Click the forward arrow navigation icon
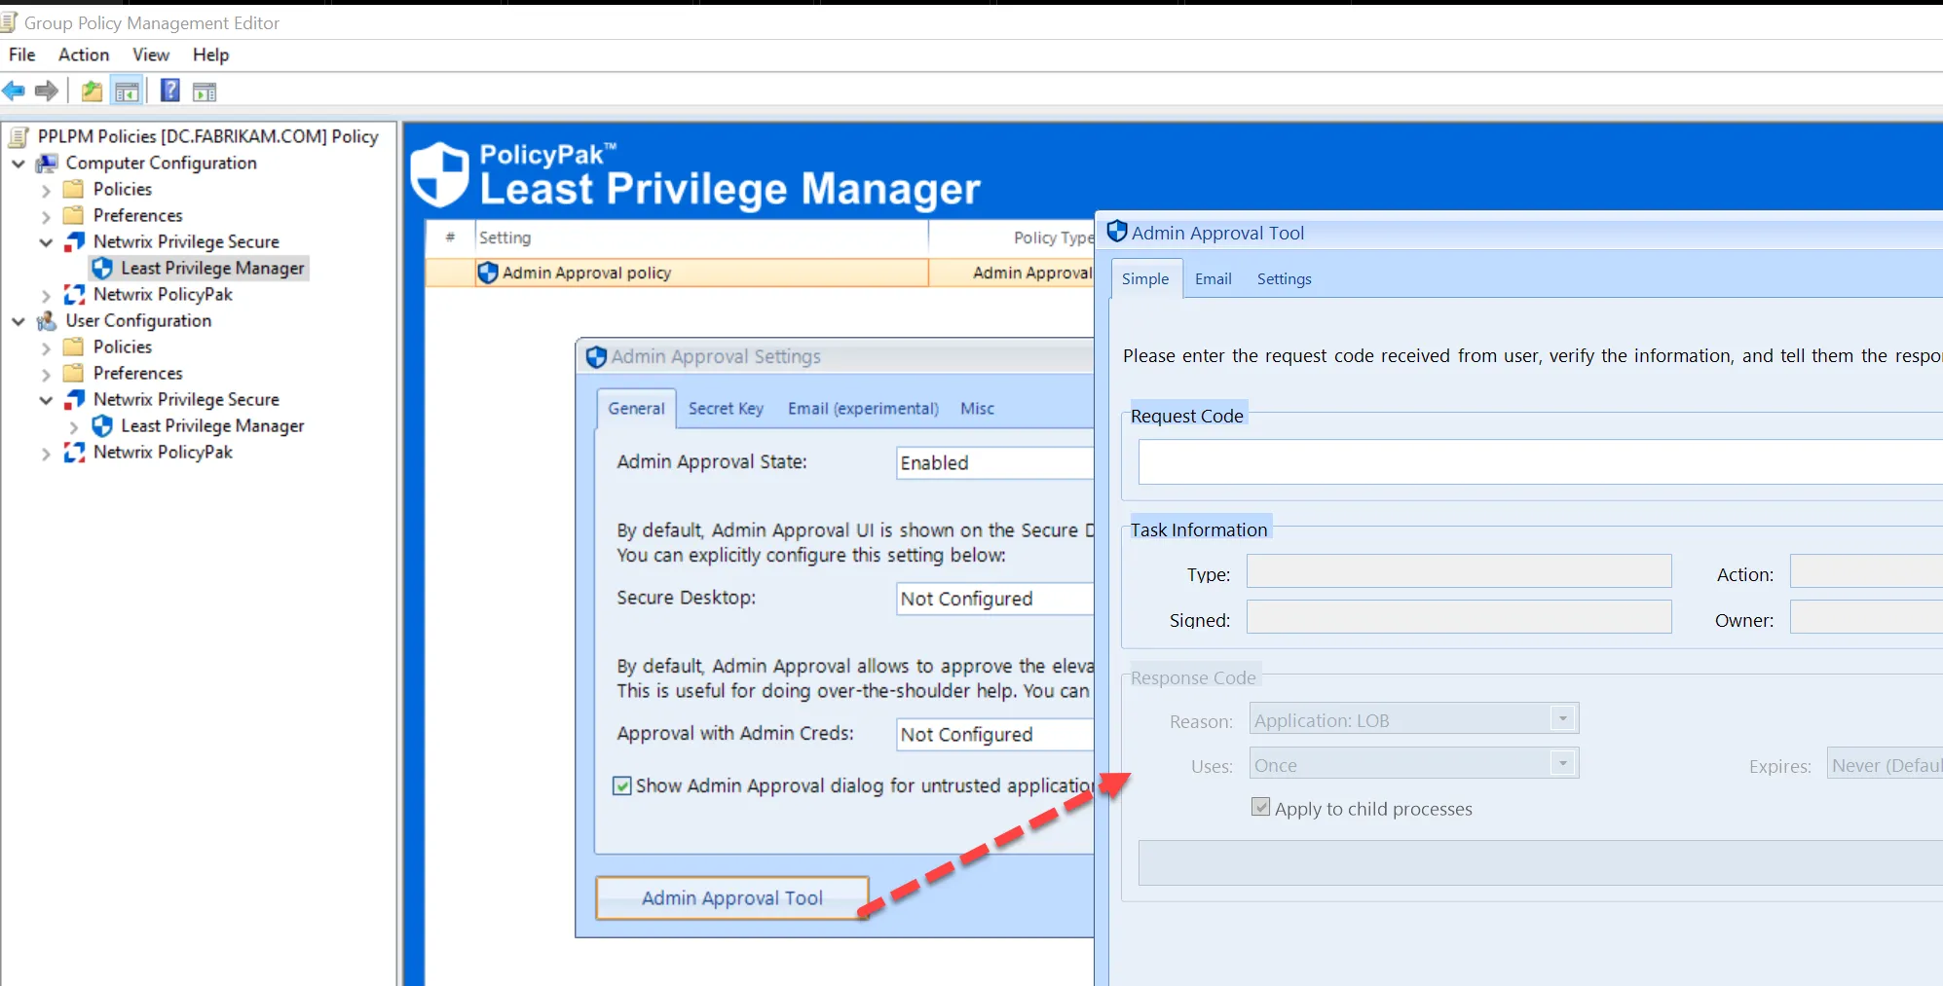This screenshot has height=986, width=1943. click(x=46, y=91)
